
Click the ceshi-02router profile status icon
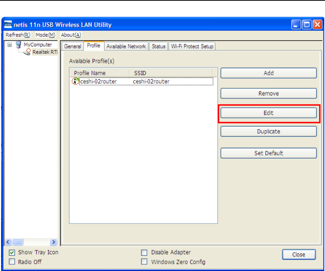coord(75,81)
